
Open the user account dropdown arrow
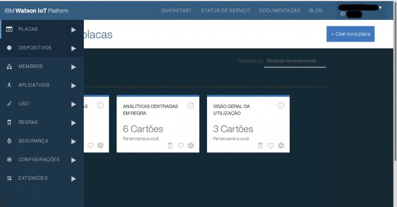coord(380,8)
